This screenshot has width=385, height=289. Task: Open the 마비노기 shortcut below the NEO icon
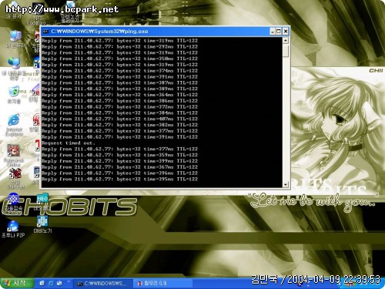[42, 224]
